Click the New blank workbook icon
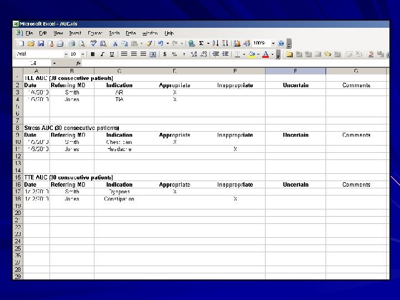This screenshot has width=400, height=300. click(22, 44)
